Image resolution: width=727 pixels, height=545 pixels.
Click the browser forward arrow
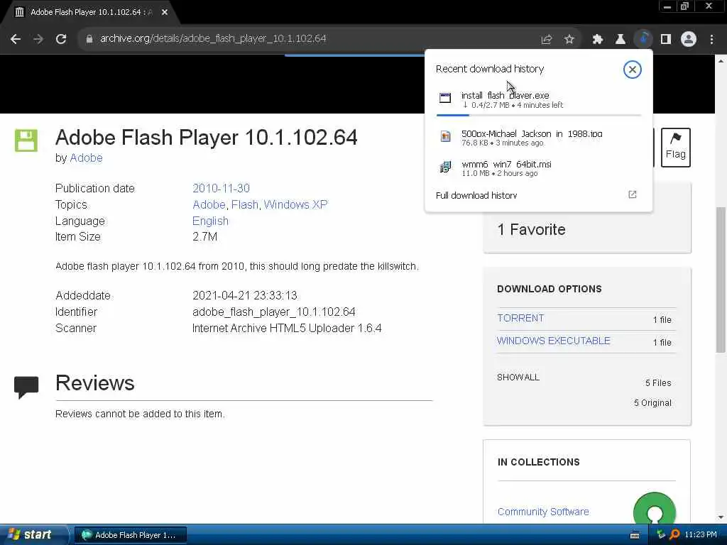38,39
